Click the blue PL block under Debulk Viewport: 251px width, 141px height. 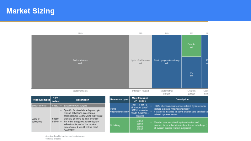pos(191,74)
